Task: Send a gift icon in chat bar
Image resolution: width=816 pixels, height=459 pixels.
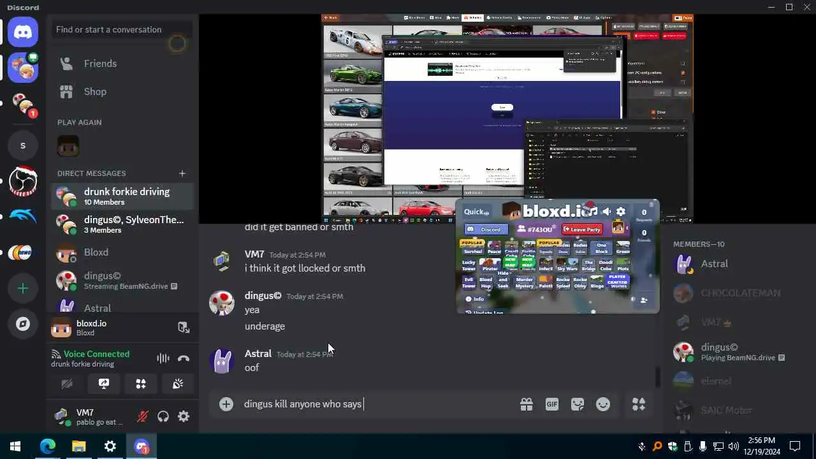Action: click(527, 404)
